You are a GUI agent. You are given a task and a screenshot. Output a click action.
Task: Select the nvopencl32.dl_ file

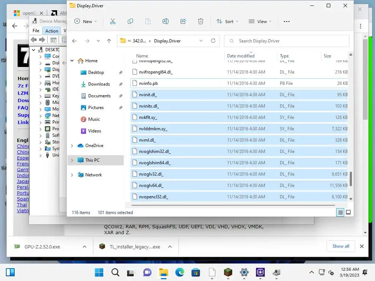239,197
